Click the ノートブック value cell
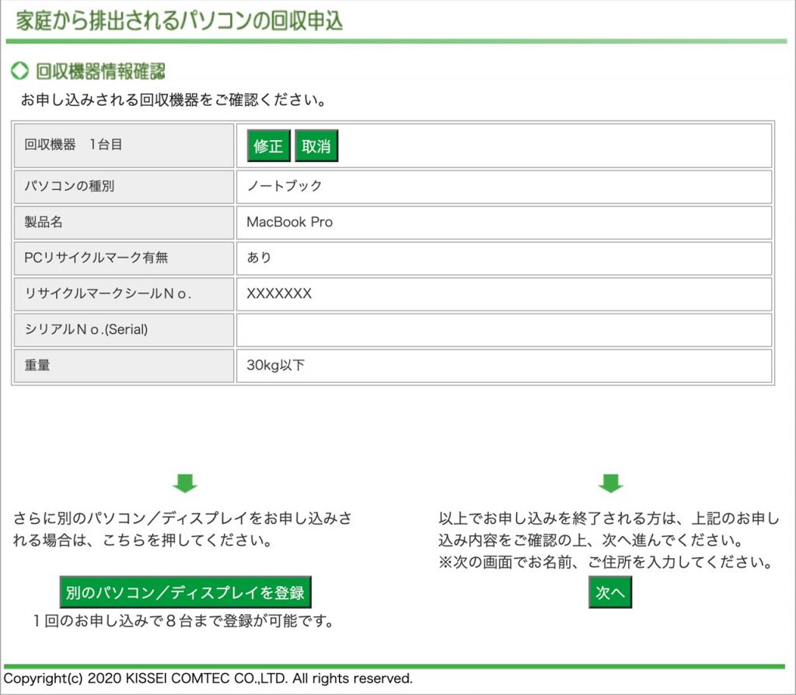 point(504,187)
